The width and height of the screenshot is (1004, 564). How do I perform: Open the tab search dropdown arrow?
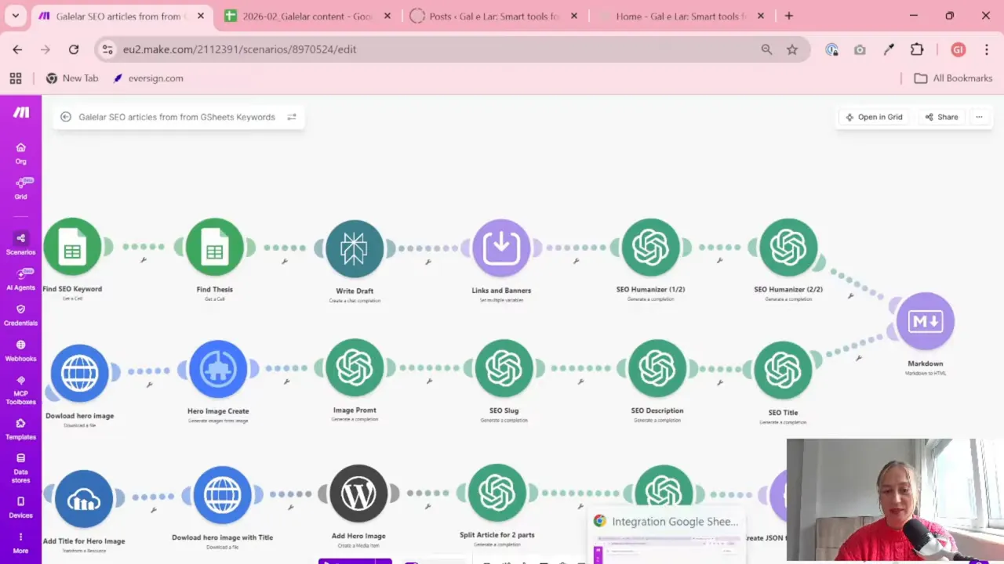point(15,16)
